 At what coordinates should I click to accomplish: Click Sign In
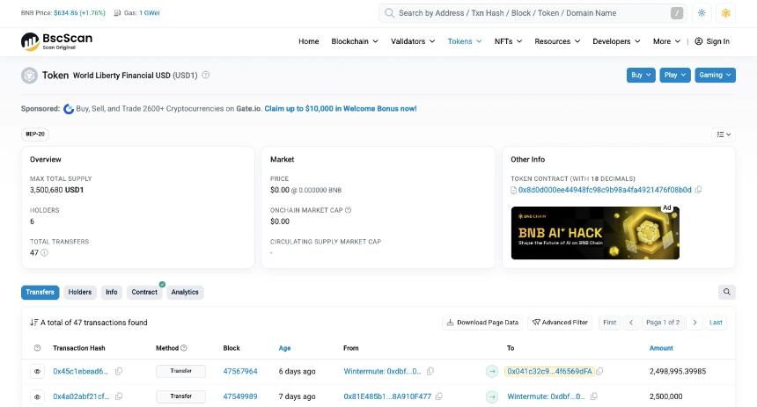(712, 41)
